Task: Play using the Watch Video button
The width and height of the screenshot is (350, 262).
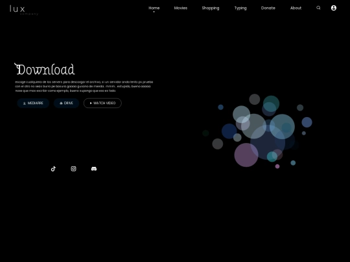Action: click(102, 103)
